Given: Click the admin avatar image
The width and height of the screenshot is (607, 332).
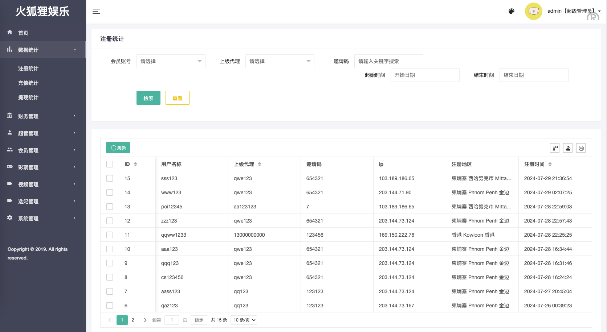Looking at the screenshot, I should pyautogui.click(x=533, y=11).
